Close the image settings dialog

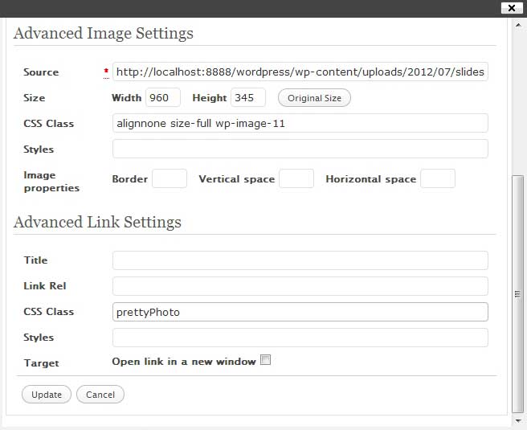pos(509,8)
